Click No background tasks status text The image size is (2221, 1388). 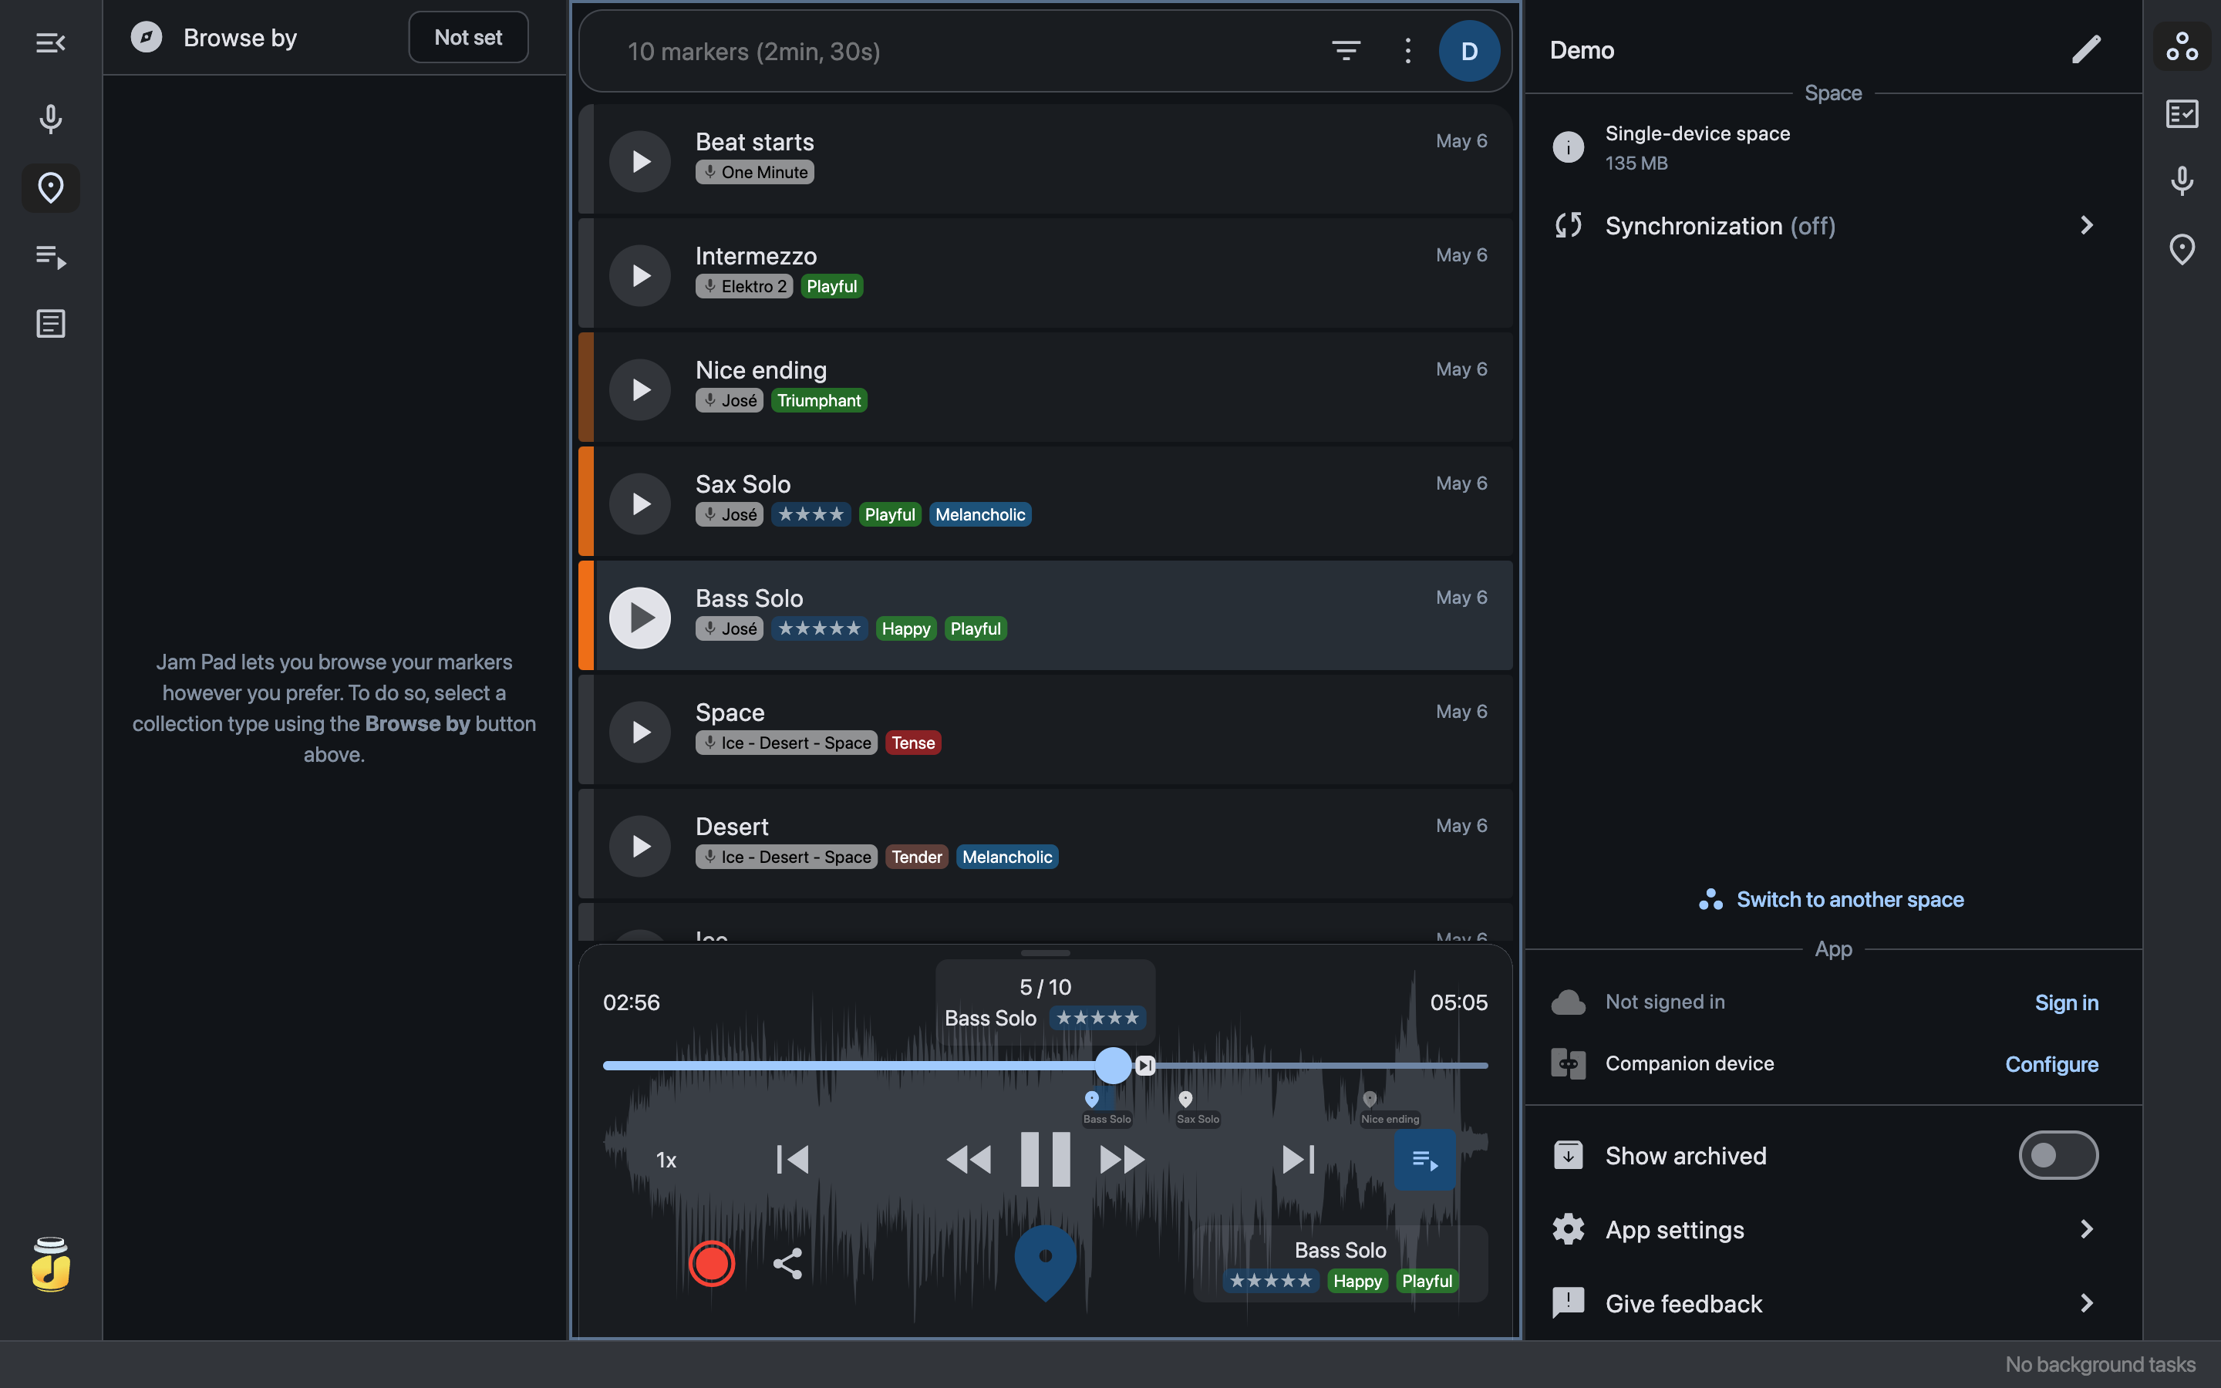pos(2100,1364)
